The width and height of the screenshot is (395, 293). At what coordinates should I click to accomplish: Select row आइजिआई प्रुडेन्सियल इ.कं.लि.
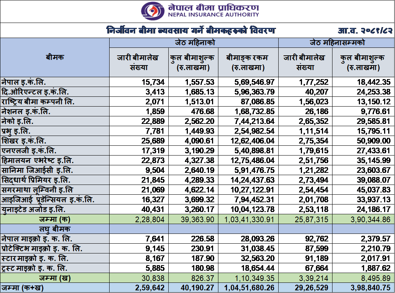tap(197, 200)
